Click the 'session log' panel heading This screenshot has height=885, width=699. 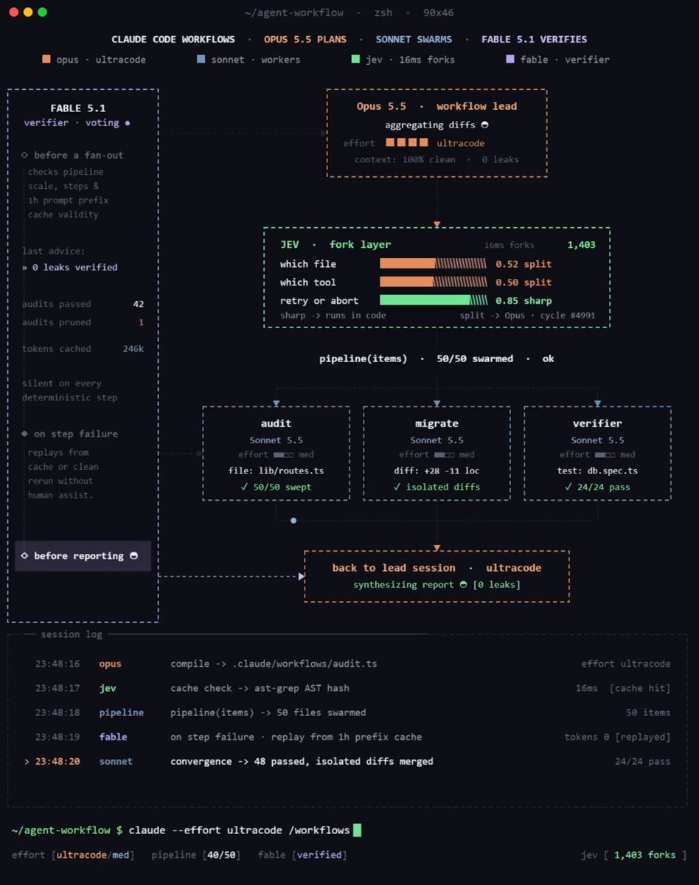[x=72, y=634]
